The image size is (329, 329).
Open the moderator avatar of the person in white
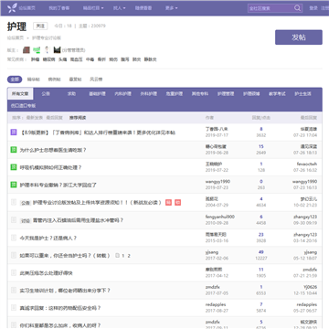(x=47, y=49)
